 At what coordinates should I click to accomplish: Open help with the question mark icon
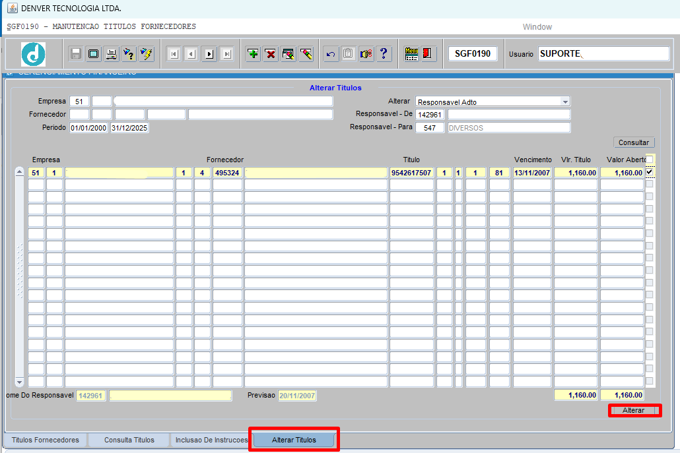coord(383,54)
